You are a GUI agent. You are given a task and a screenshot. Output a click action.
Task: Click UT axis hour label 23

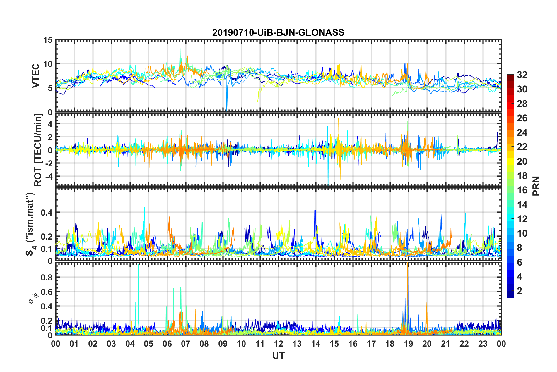[x=483, y=344]
